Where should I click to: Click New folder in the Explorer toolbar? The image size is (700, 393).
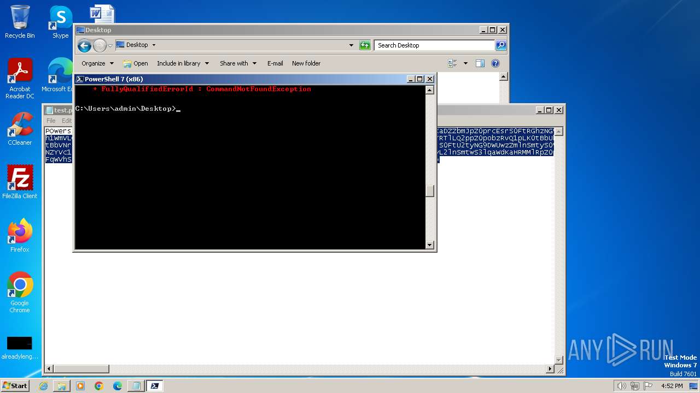(x=306, y=63)
